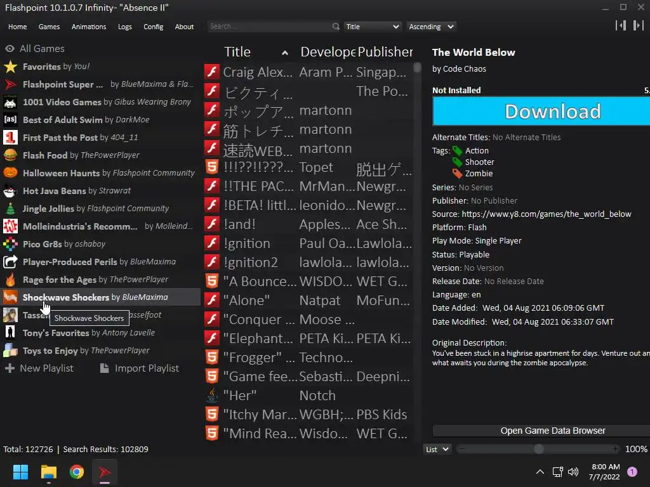This screenshot has height=487, width=650.
Task: Click the Download button
Action: tap(541, 112)
